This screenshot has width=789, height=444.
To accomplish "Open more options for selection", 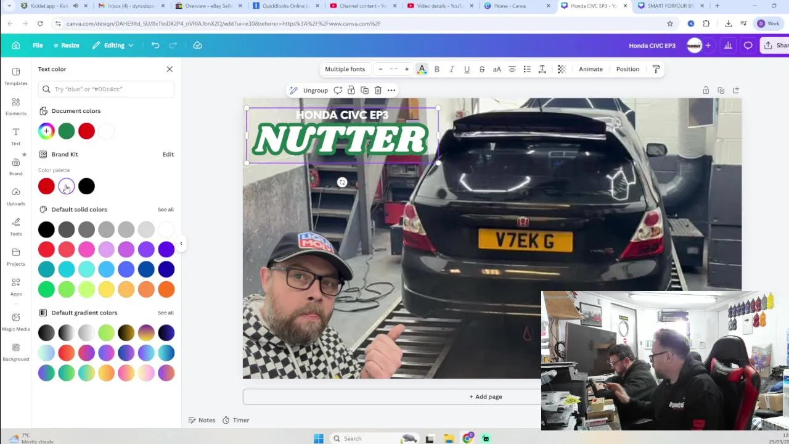I will tap(391, 90).
